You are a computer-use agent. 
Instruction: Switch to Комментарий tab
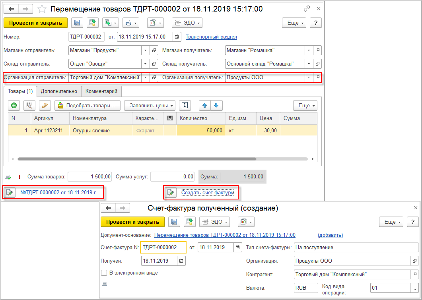click(101, 91)
